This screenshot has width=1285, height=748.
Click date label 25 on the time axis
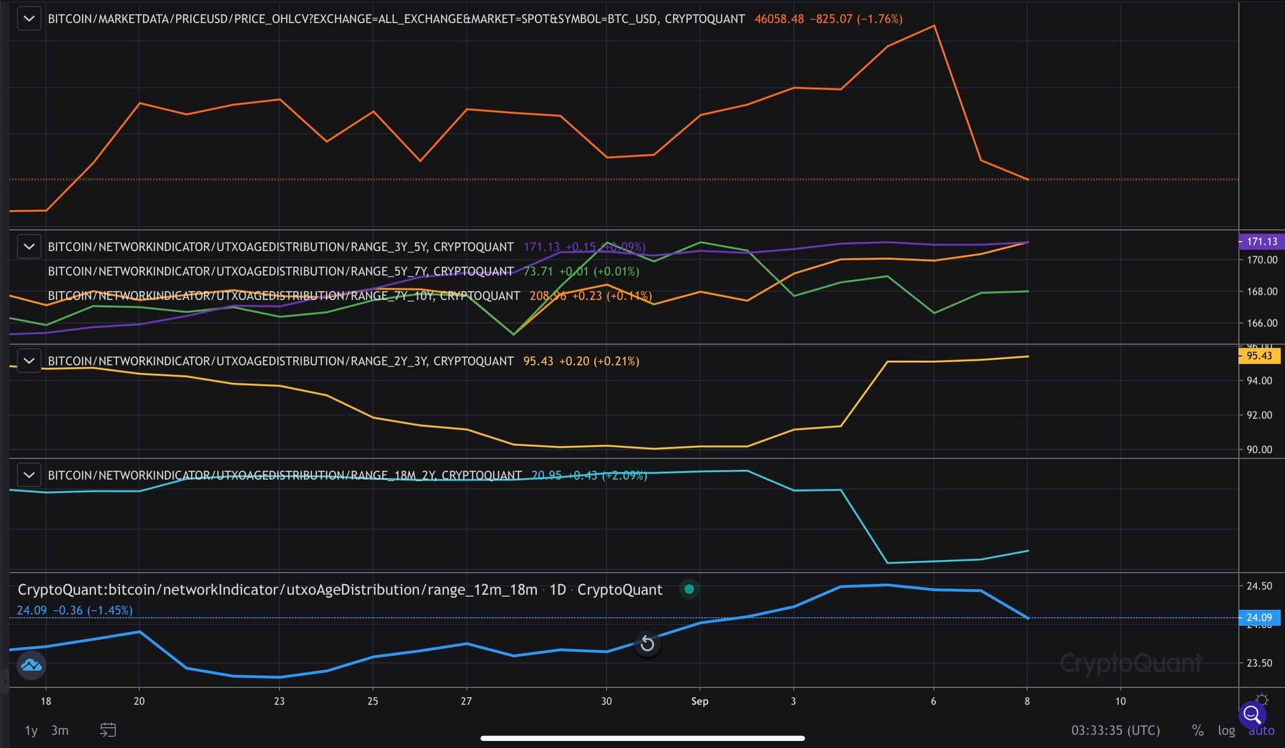[373, 701]
